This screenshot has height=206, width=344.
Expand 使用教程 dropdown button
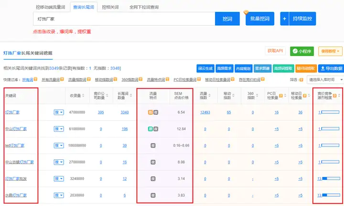click(x=330, y=51)
